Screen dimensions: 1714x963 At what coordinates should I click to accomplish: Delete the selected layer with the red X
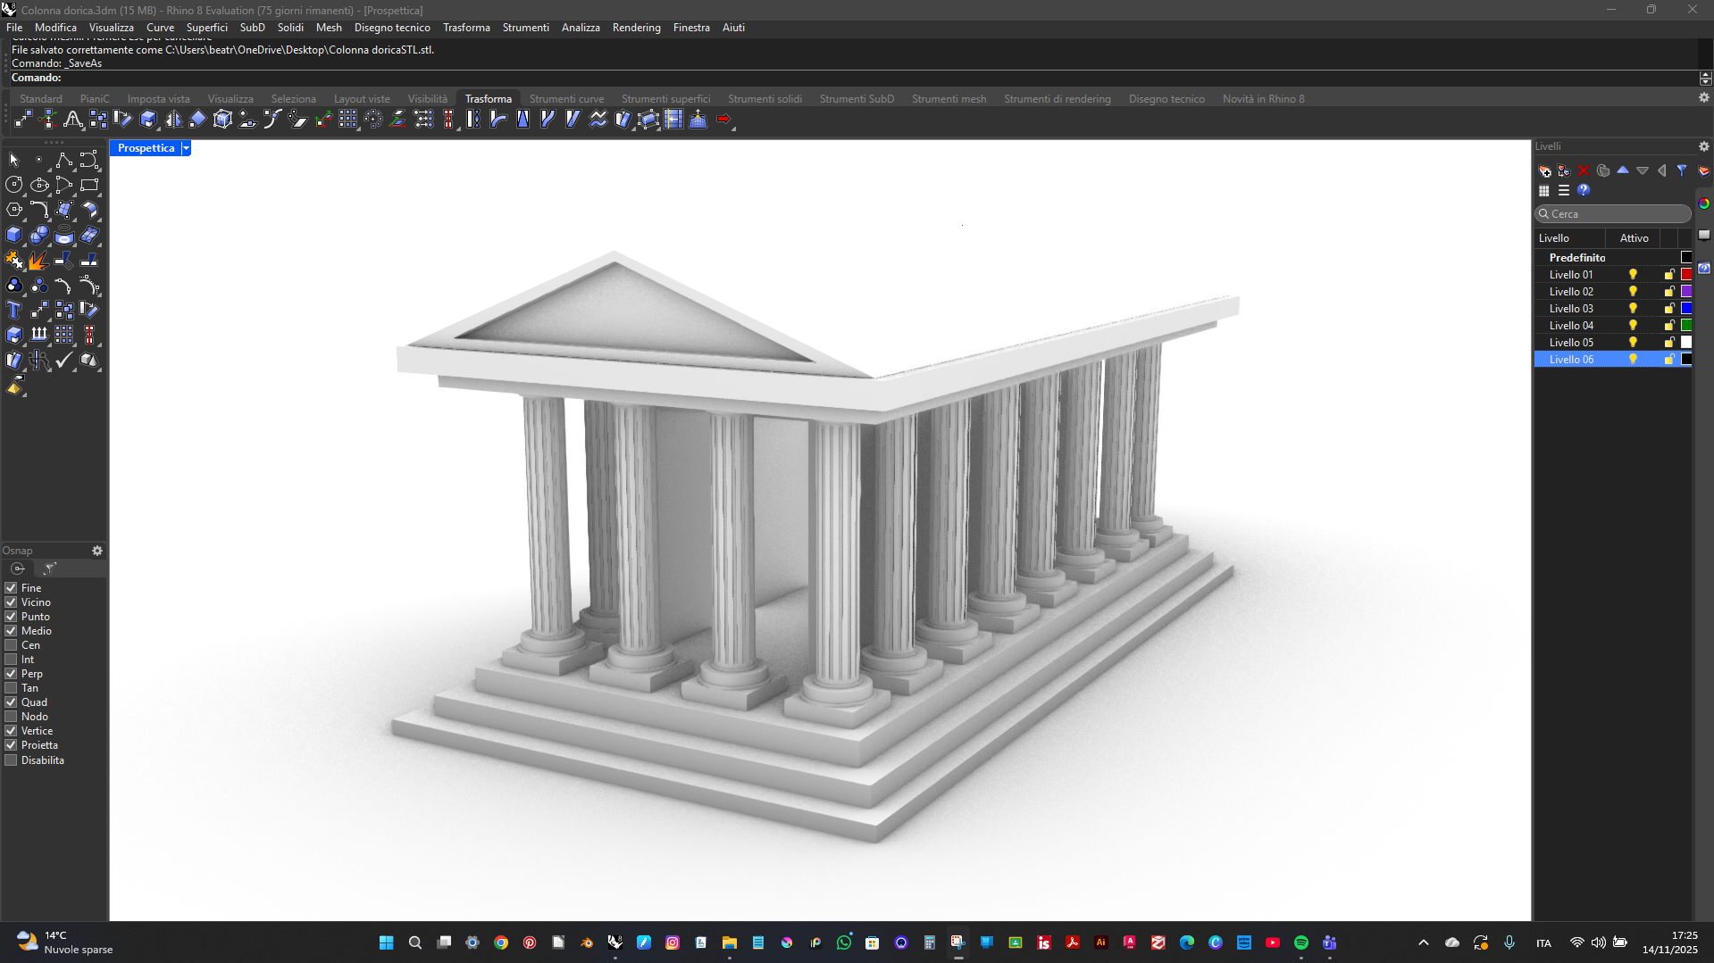1583,171
